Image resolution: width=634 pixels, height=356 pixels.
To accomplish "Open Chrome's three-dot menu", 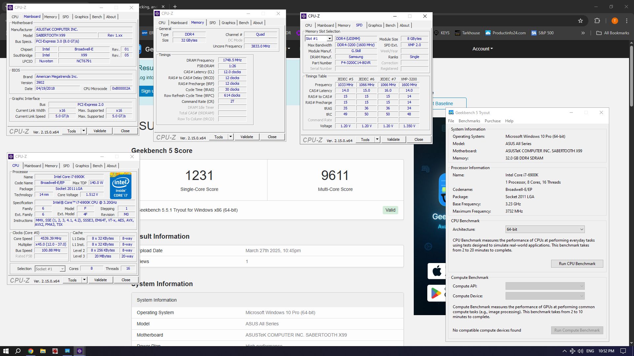I will pos(627,21).
